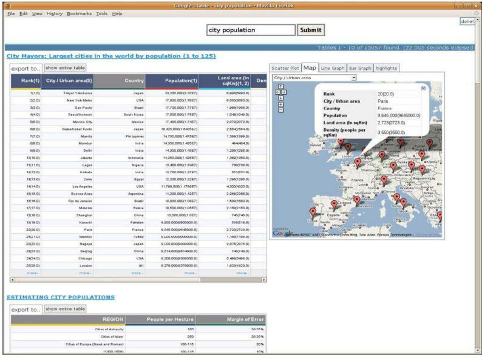Click the City / Urban area(5) column header
Viewport: 482px width, 362px height.
point(68,81)
